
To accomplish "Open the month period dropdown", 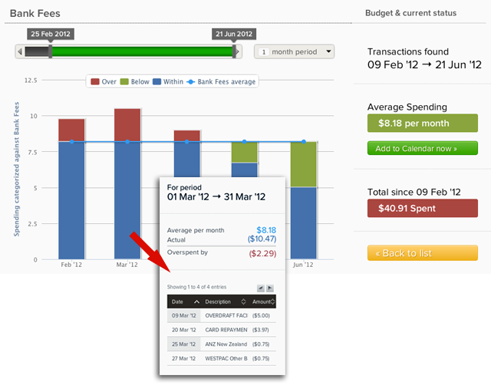I will [x=303, y=52].
